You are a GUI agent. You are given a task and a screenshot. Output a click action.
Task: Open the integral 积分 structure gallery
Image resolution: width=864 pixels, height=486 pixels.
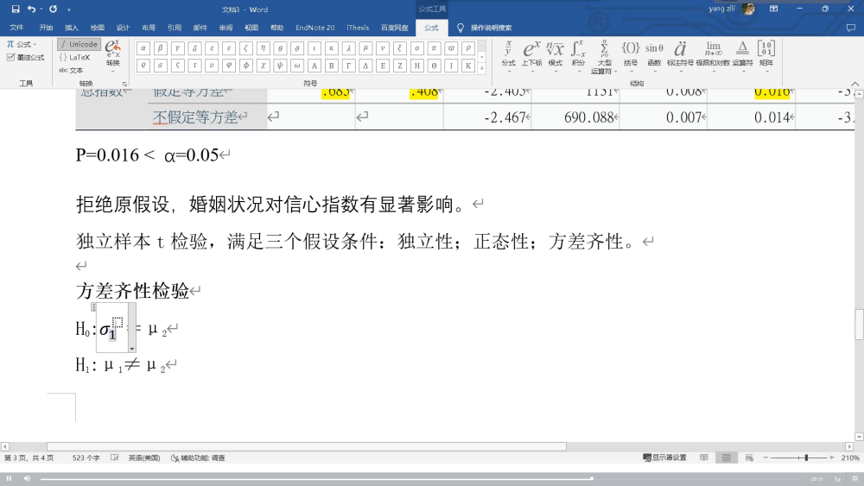(578, 53)
